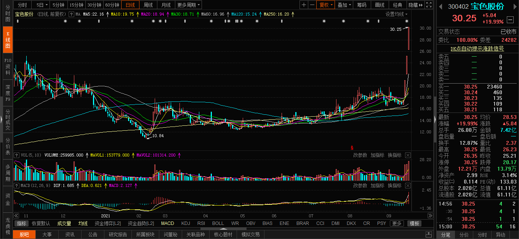The height and width of the screenshot is (239, 519).
Task: Zoom out chart with minus icon
Action: pyautogui.click(x=312, y=5)
